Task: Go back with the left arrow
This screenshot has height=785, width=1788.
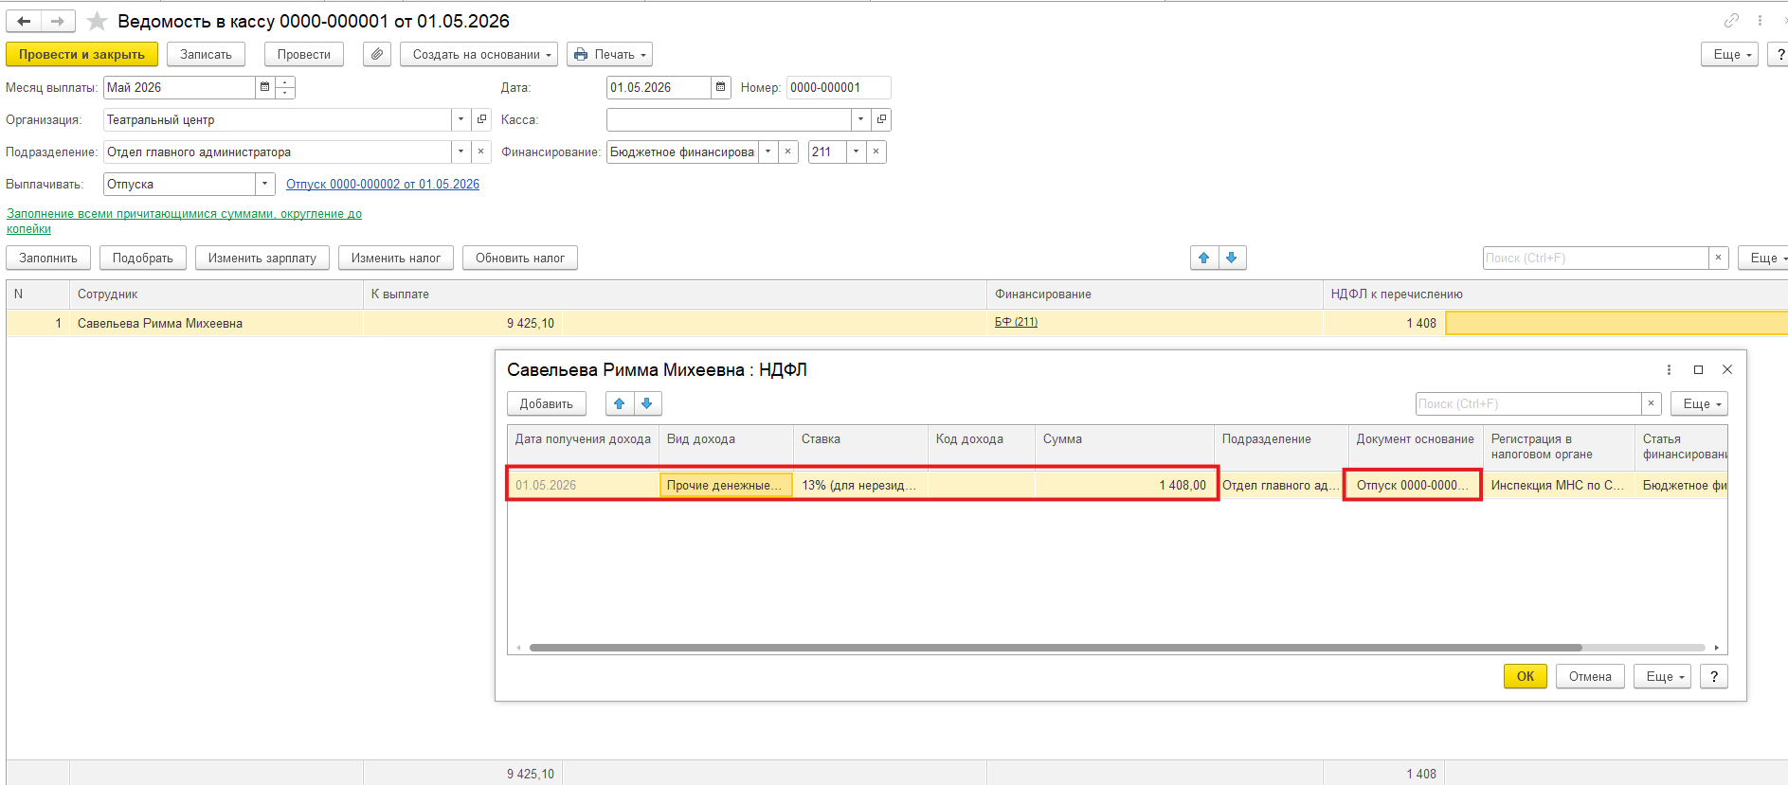Action: (24, 21)
